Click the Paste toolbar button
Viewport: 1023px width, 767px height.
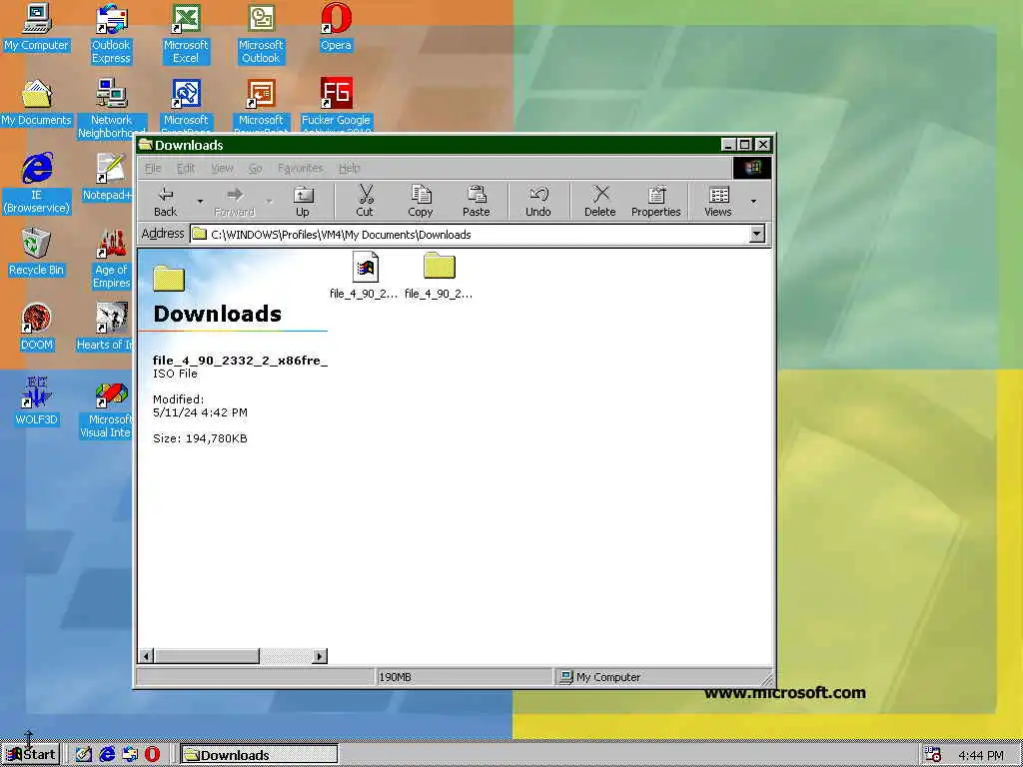[x=477, y=201]
